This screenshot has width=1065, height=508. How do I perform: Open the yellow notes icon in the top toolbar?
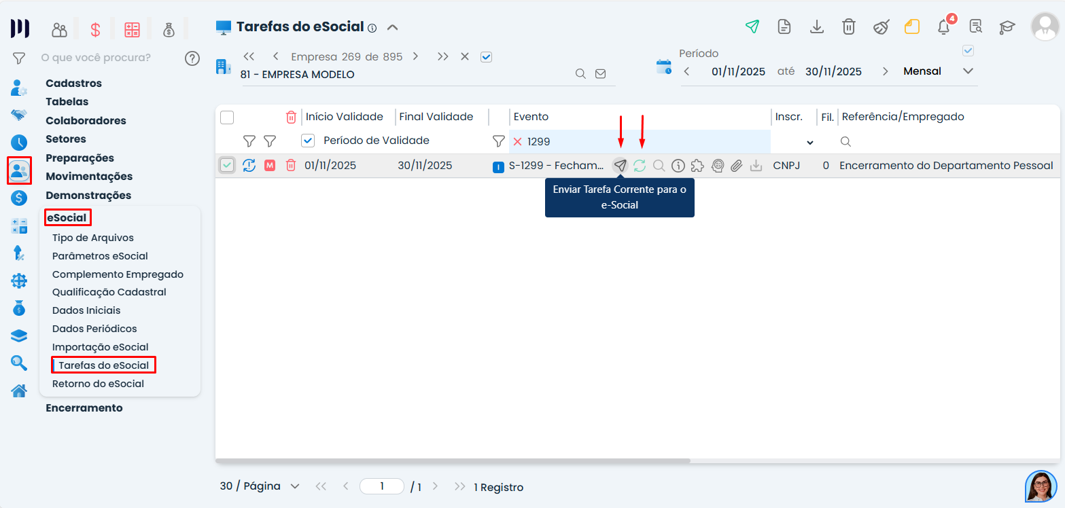coord(912,26)
